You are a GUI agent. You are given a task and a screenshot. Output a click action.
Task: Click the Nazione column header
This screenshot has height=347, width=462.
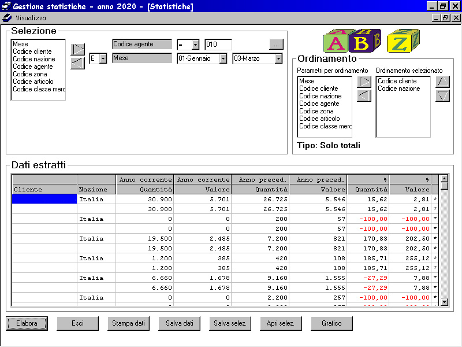pyautogui.click(x=96, y=190)
